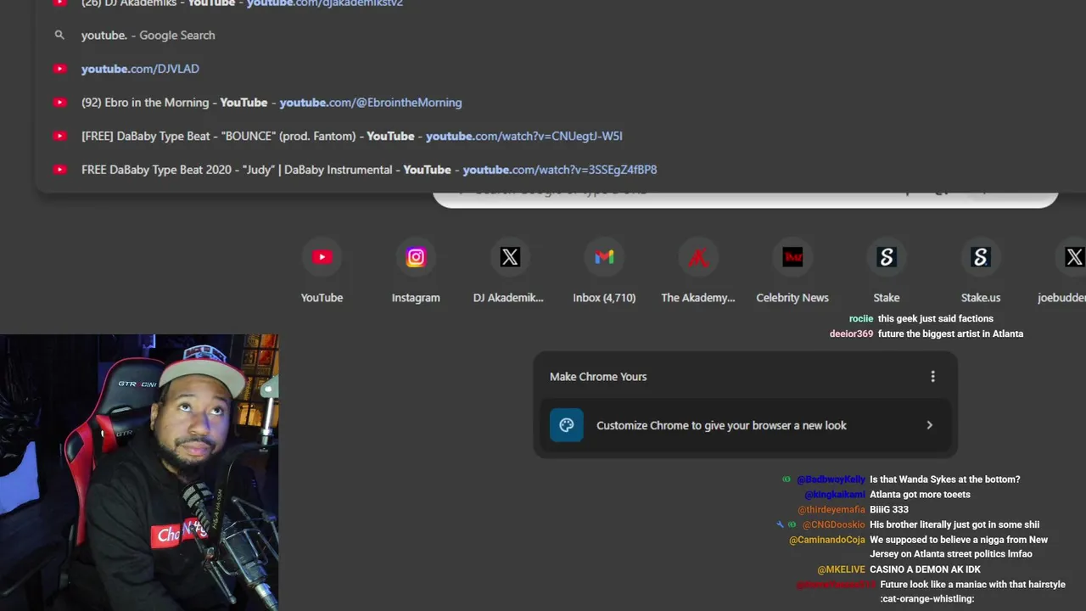Click the 'Make Chrome Yours' card heading
Viewport: 1086px width, 611px height.
[x=598, y=377]
